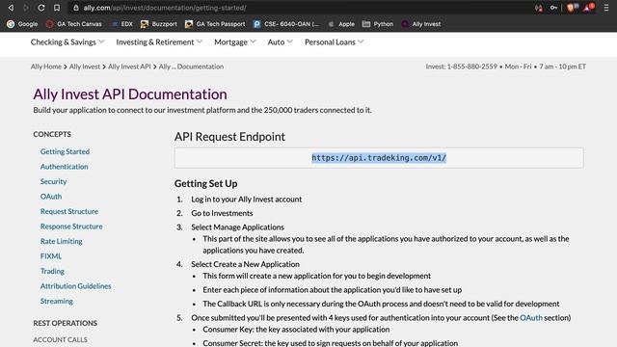Open Trading sidebar link
Viewport: 617px width, 347px height.
point(52,271)
